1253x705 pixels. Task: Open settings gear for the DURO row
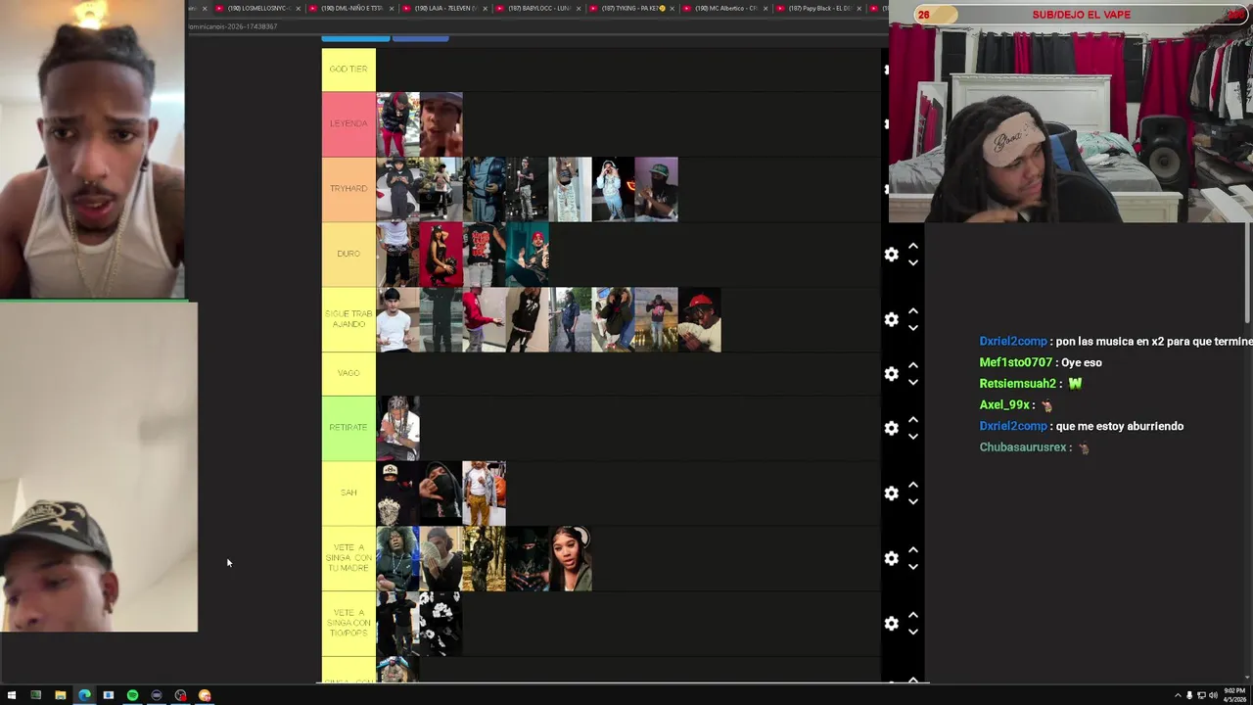point(891,255)
